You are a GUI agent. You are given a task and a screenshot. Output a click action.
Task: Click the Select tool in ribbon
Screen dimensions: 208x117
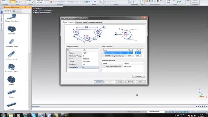(x=13, y=1)
